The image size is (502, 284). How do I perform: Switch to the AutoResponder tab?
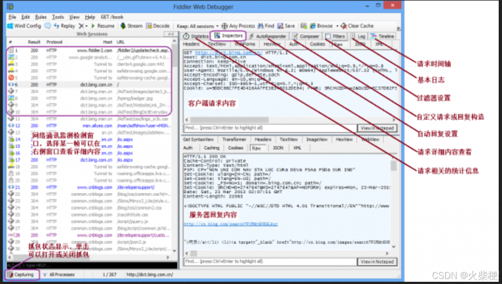pyautogui.click(x=268, y=36)
